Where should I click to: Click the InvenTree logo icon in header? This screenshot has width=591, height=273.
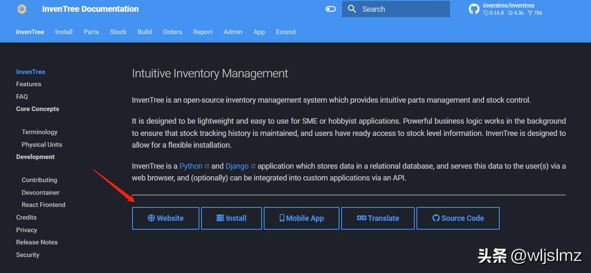22,9
